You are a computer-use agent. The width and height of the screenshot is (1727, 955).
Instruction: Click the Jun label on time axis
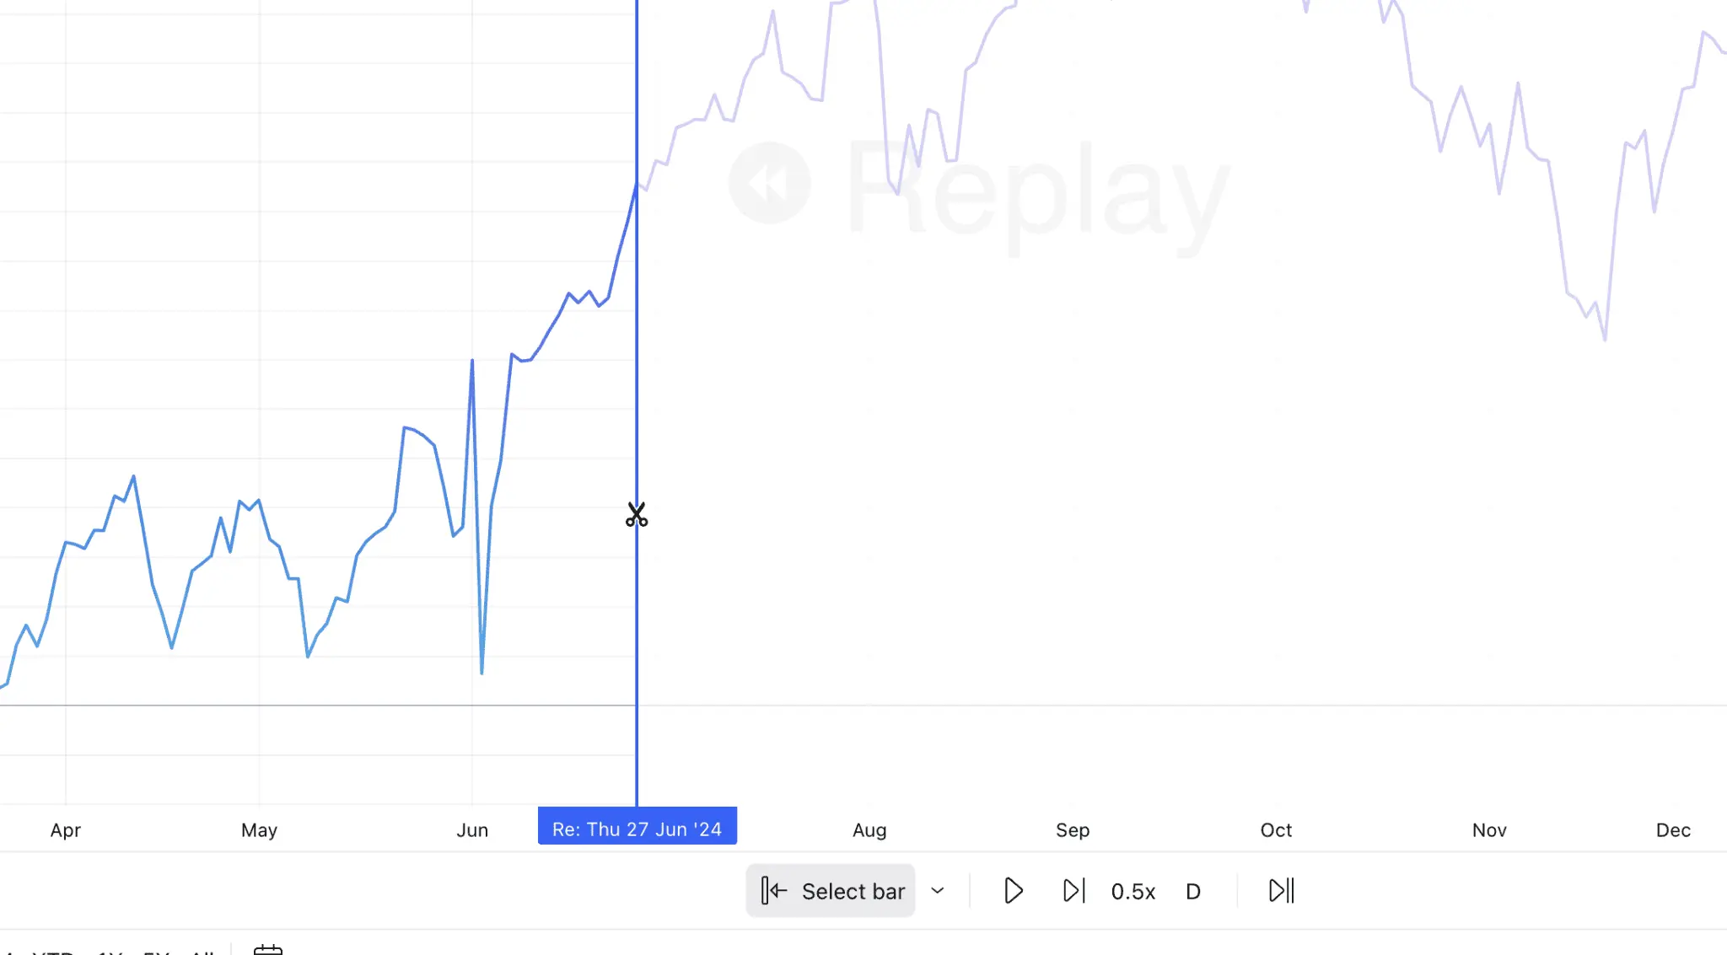click(472, 830)
